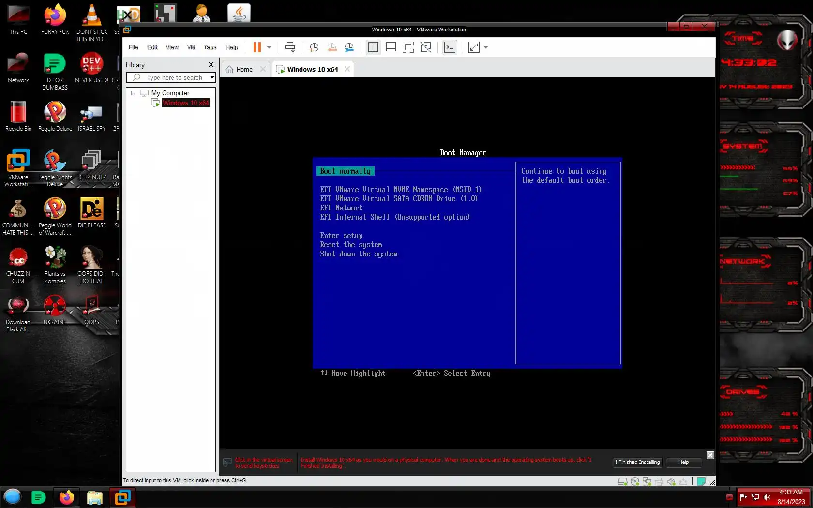
Task: Open the green chat app on taskbar
Action: click(x=39, y=497)
